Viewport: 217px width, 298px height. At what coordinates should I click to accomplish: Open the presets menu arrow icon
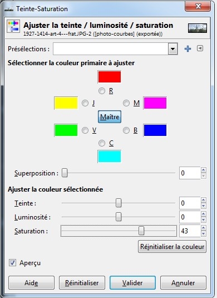[200, 48]
